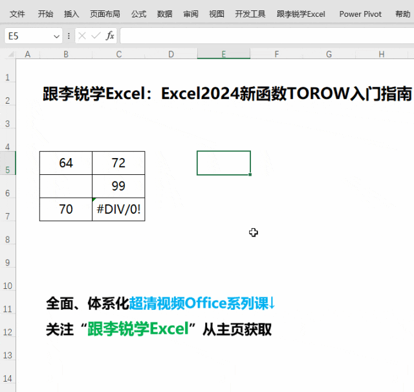The image size is (414, 392).
Task: Click cell containing 99
Action: click(x=118, y=186)
